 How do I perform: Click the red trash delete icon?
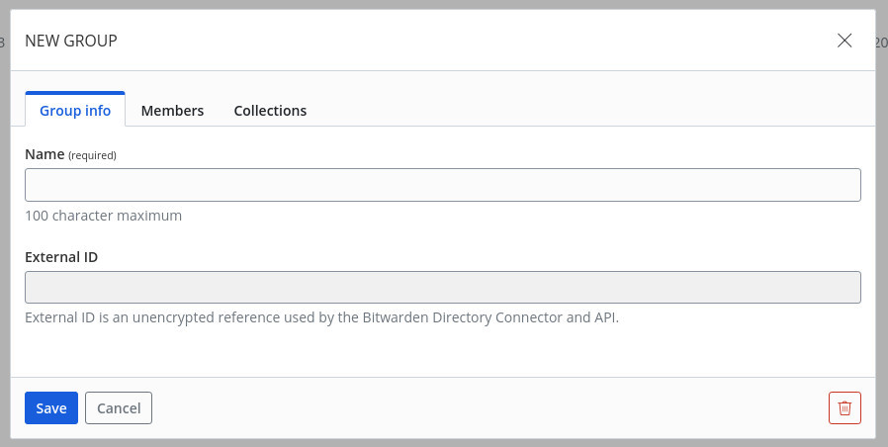[844, 407]
